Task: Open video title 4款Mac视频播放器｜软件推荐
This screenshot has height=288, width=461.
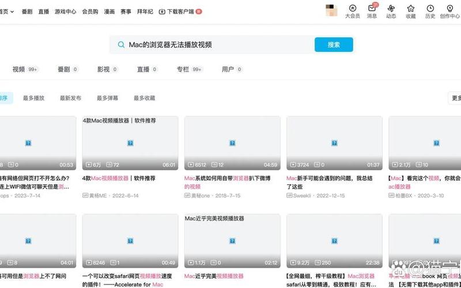Action: [119, 179]
